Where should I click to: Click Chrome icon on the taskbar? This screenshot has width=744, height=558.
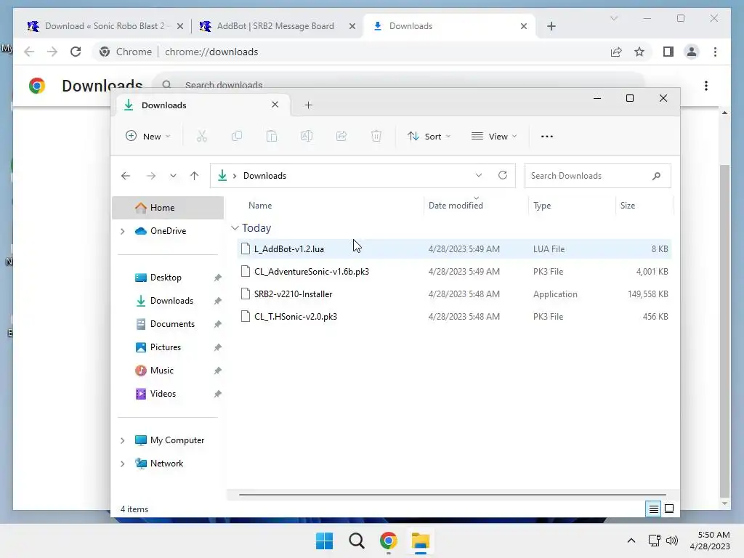tap(388, 541)
